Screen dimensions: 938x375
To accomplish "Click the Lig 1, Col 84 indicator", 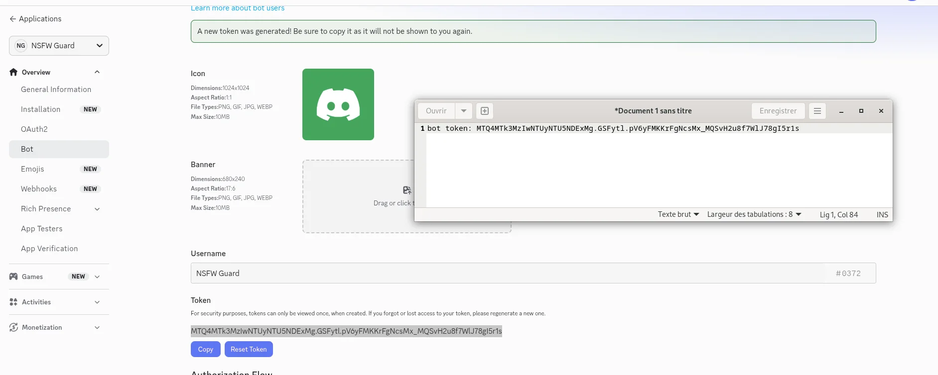I will click(839, 215).
